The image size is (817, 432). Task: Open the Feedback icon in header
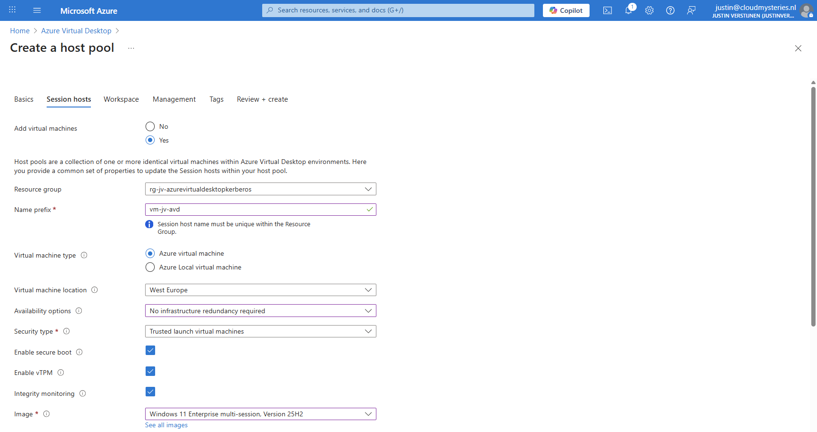[x=691, y=10]
